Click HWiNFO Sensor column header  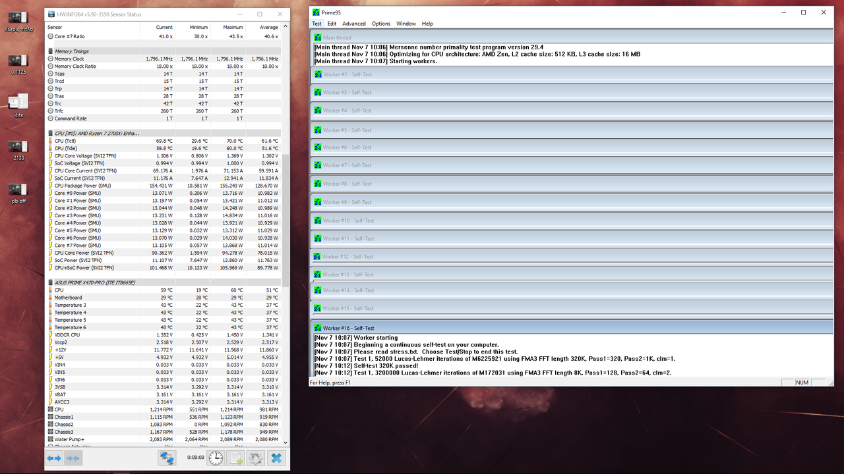tap(92, 27)
